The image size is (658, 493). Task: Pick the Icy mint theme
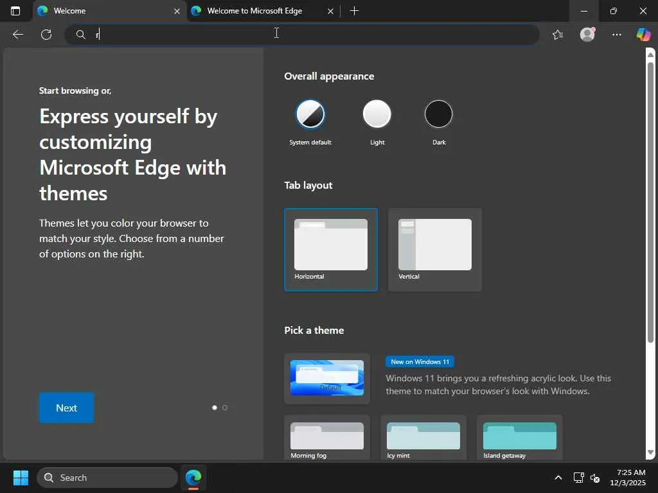(x=423, y=437)
